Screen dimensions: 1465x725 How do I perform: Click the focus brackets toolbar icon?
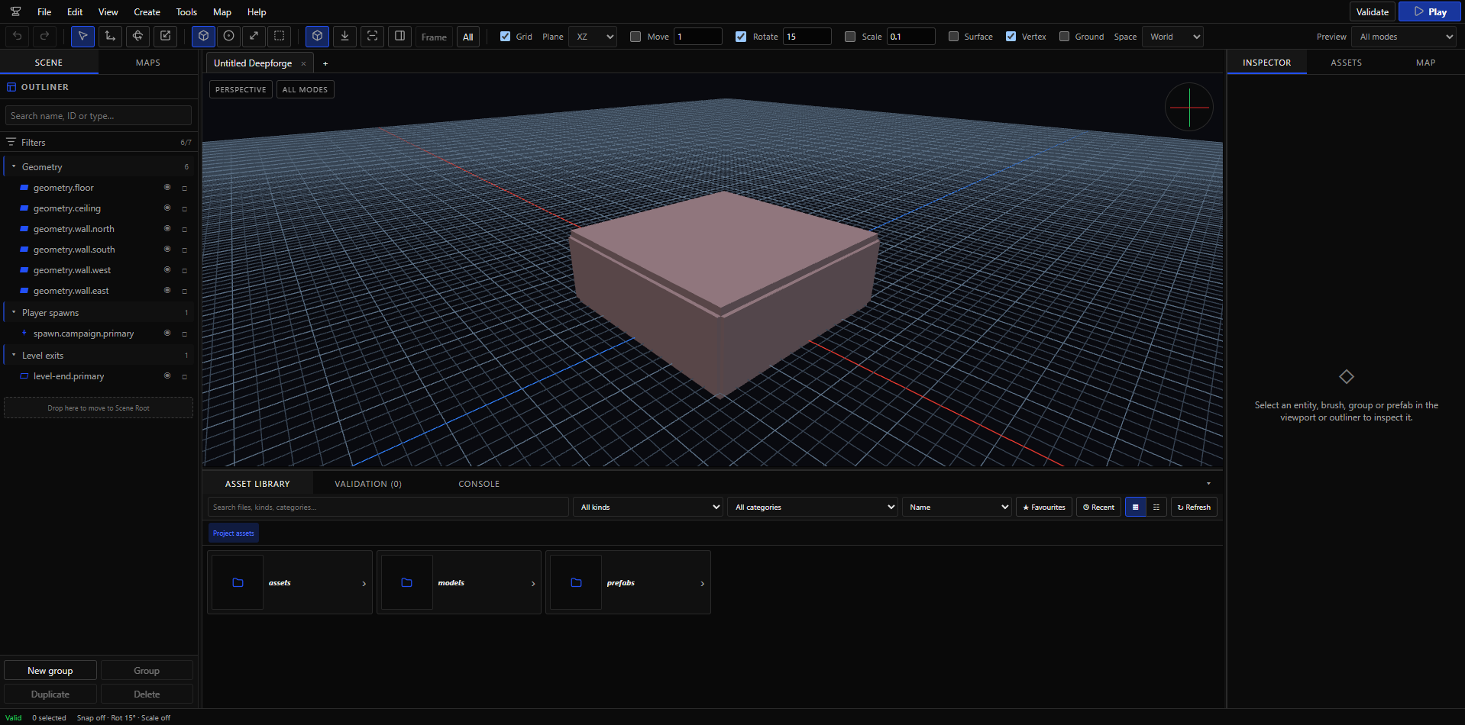coord(372,36)
